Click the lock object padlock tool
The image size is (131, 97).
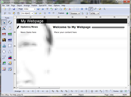pos(10,28)
